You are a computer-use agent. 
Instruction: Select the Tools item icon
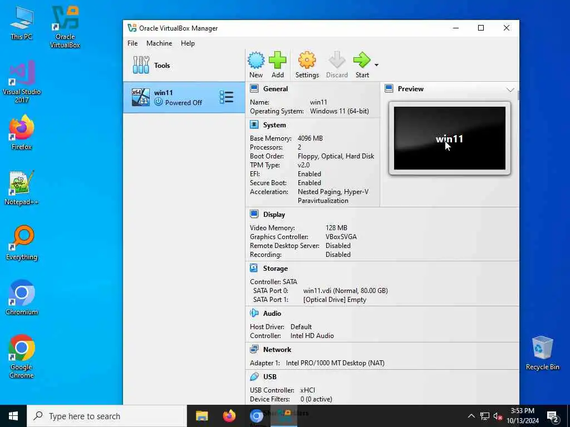[x=141, y=65]
